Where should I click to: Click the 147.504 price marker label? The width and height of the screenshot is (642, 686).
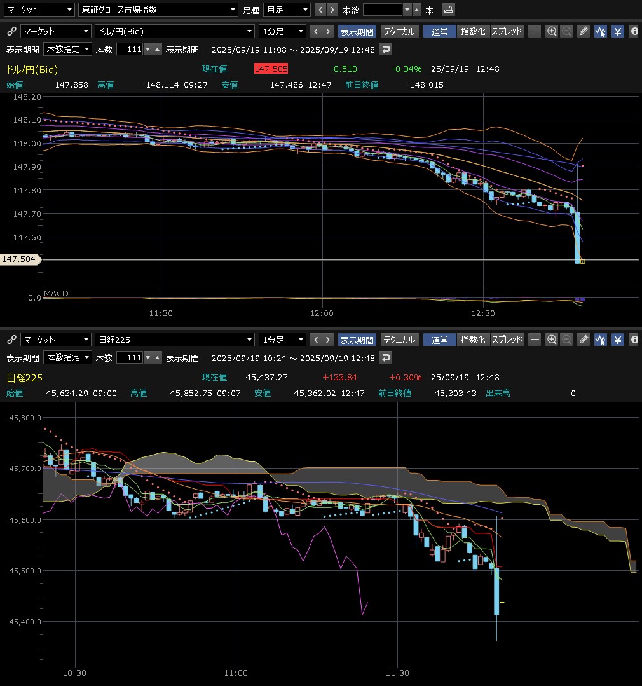coord(20,259)
